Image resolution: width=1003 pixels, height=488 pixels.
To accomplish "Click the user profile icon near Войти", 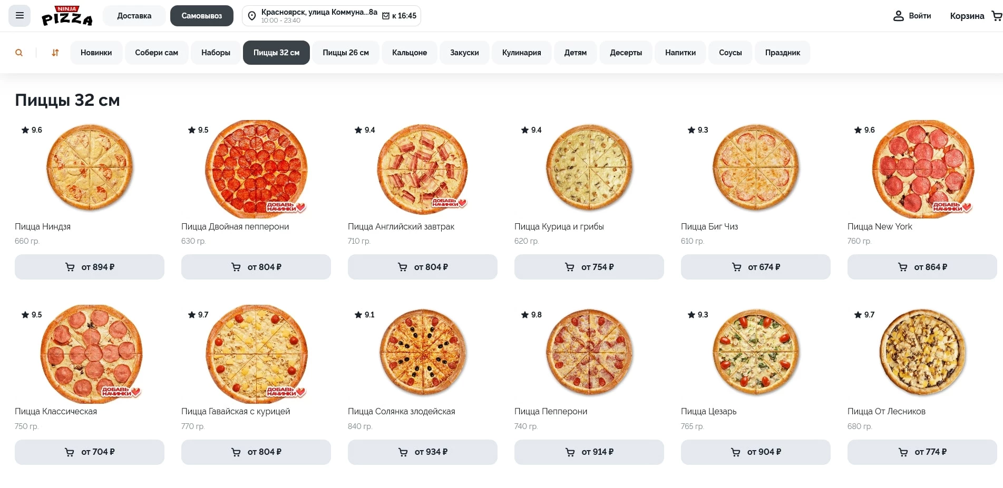I will [x=898, y=16].
